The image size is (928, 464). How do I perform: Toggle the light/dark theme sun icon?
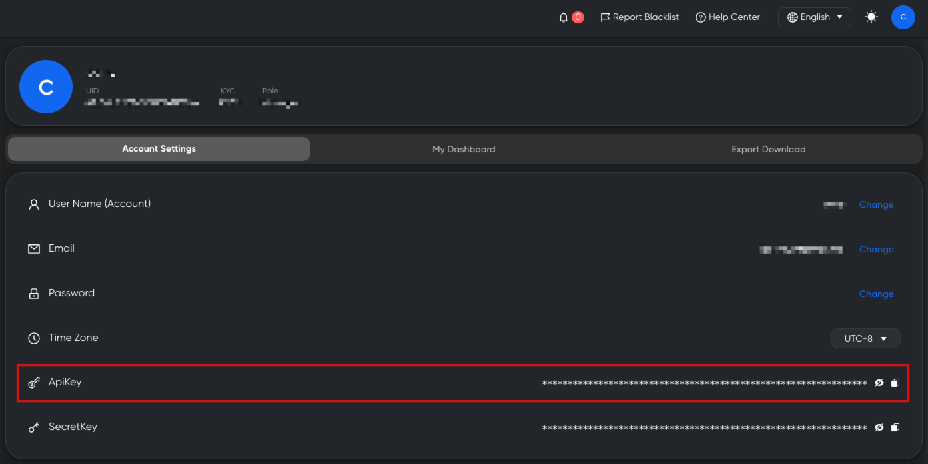click(x=871, y=17)
